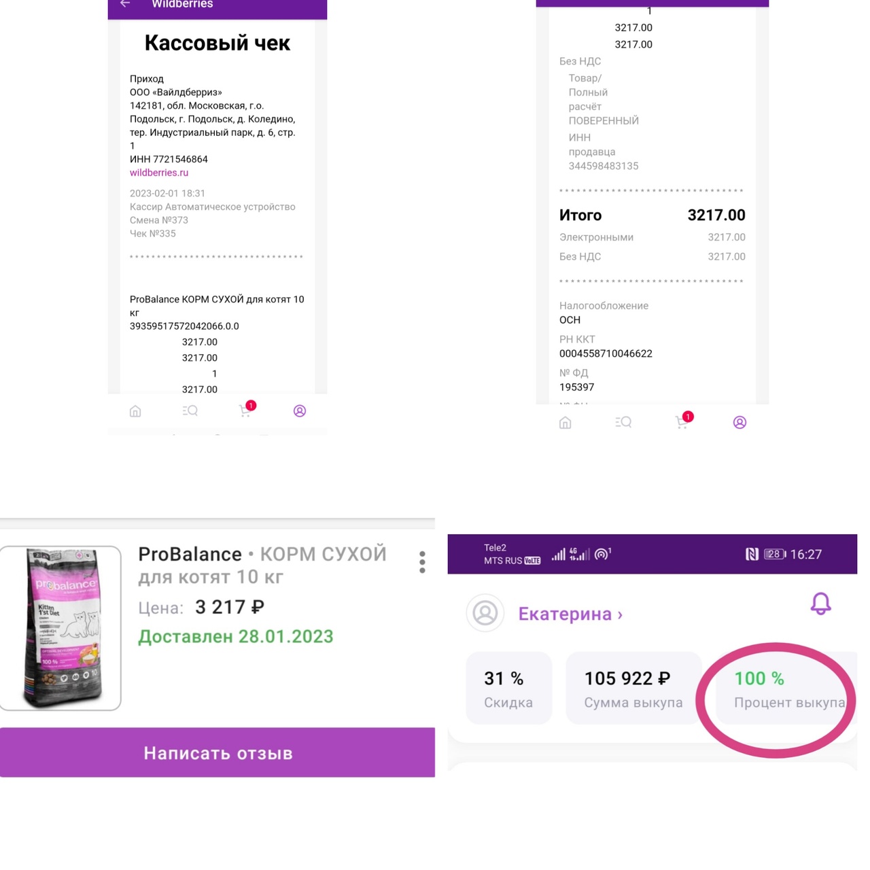Open the wildberries.ru link
This screenshot has width=870, height=870.
pos(159,173)
